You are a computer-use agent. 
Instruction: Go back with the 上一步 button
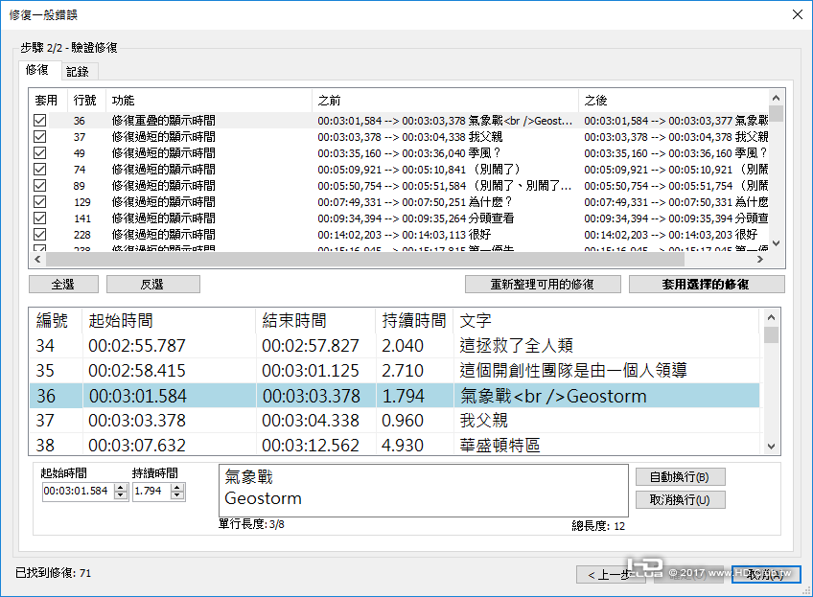coord(611,574)
